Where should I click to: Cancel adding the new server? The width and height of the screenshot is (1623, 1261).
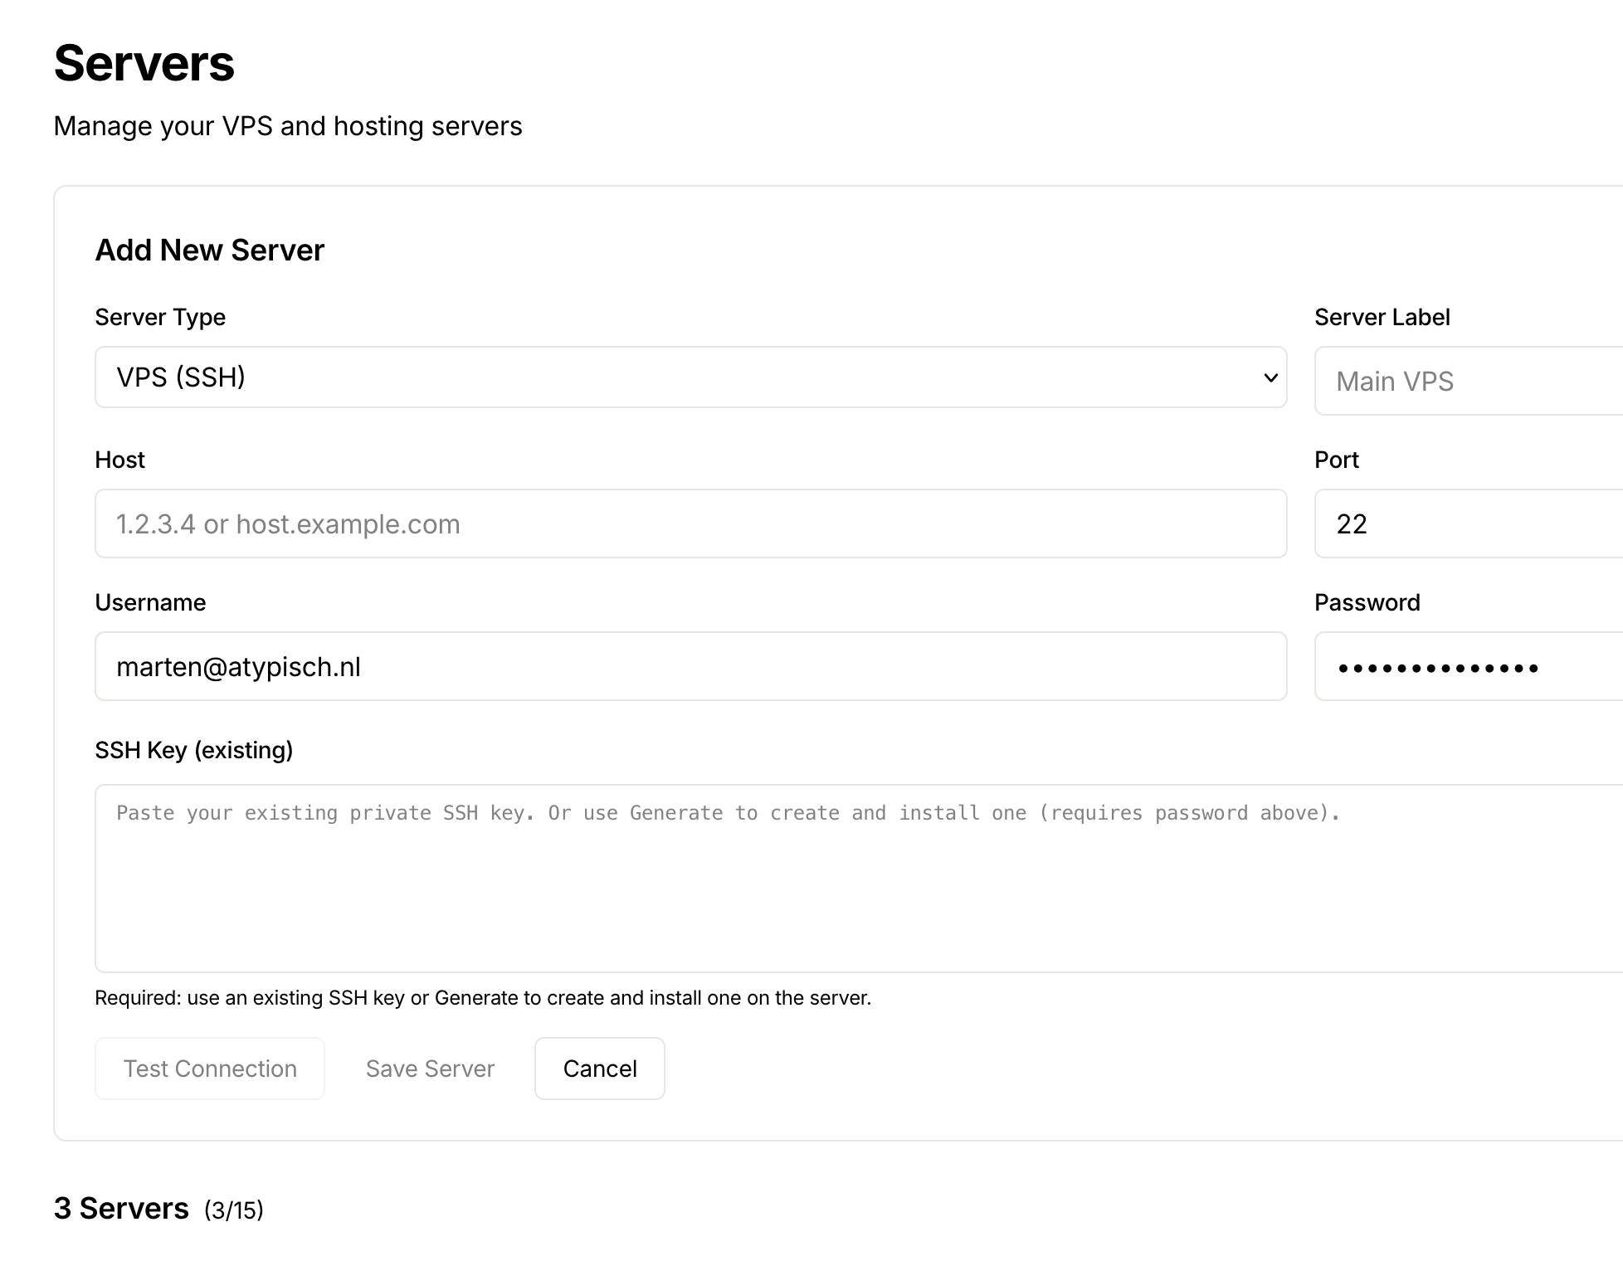point(599,1069)
